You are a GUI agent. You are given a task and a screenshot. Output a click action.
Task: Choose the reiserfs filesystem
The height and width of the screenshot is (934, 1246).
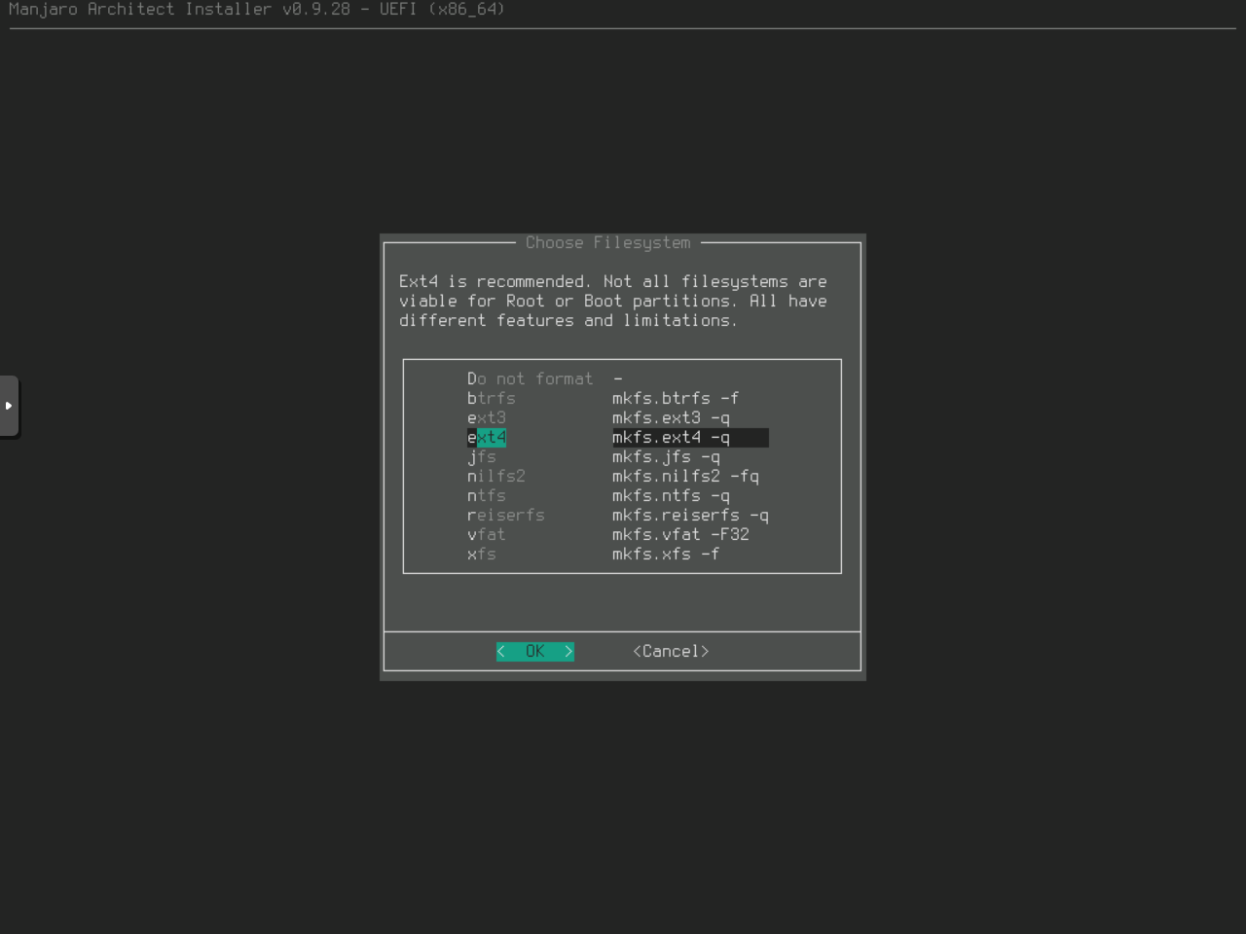506,515
